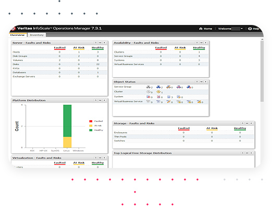Click the Exchange Servers row label
This screenshot has width=272, height=206.
[x=24, y=76]
